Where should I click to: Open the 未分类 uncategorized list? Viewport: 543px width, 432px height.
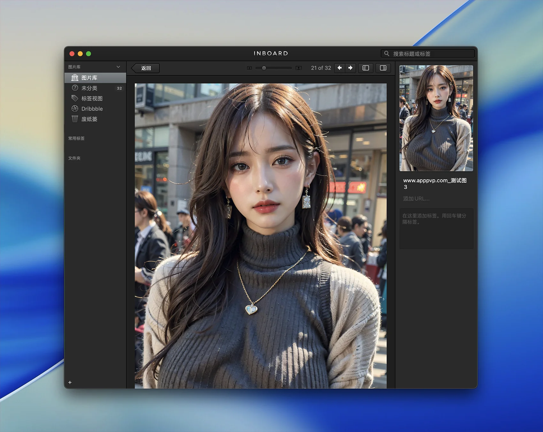[89, 88]
